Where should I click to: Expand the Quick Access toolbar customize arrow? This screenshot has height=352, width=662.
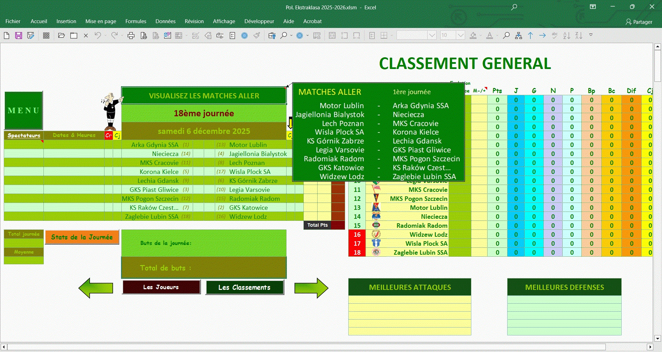coord(591,35)
